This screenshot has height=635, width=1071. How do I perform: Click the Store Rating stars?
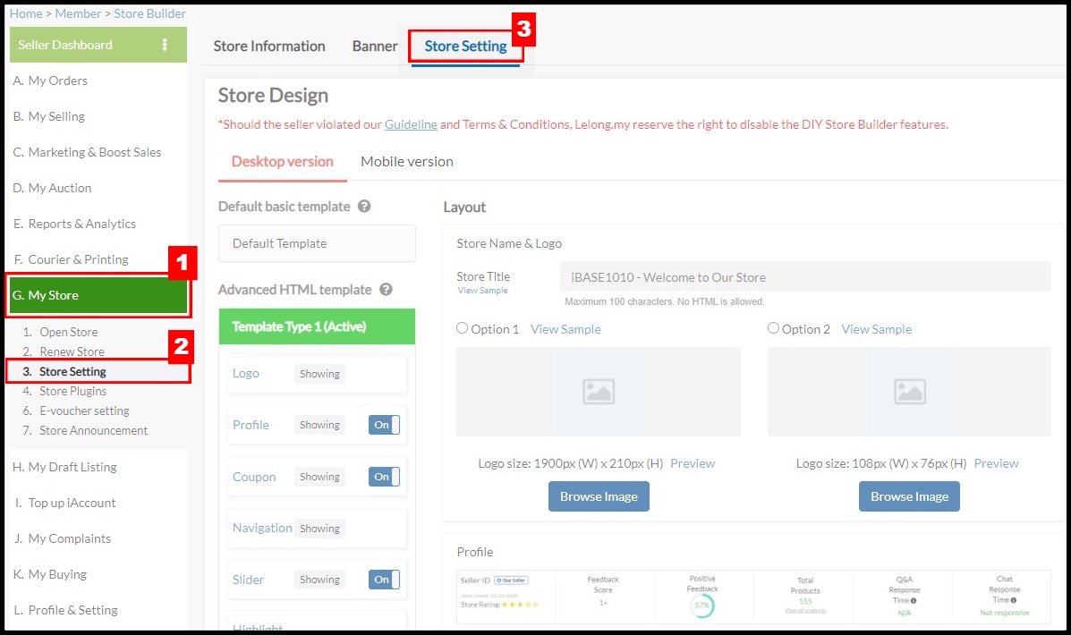[x=521, y=605]
